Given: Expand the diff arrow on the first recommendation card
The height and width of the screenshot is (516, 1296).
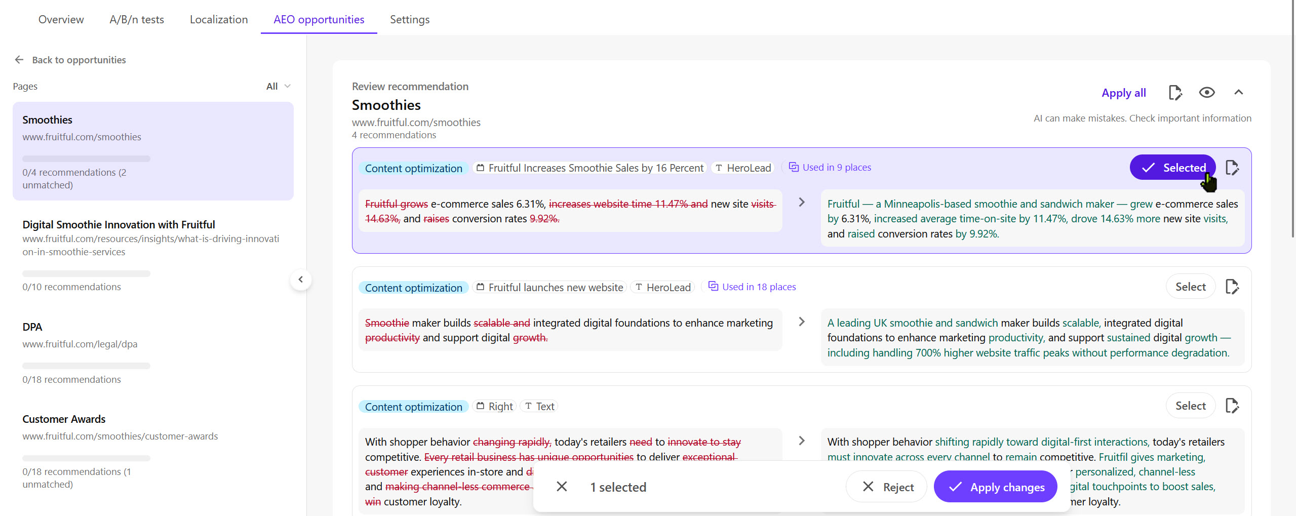Looking at the screenshot, I should coord(802,202).
